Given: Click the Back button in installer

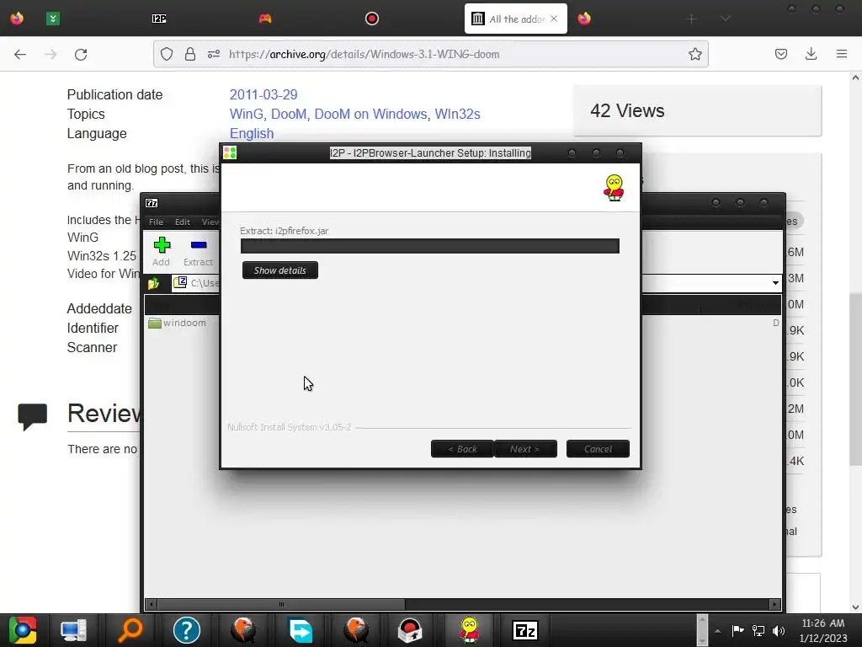Looking at the screenshot, I should point(462,449).
